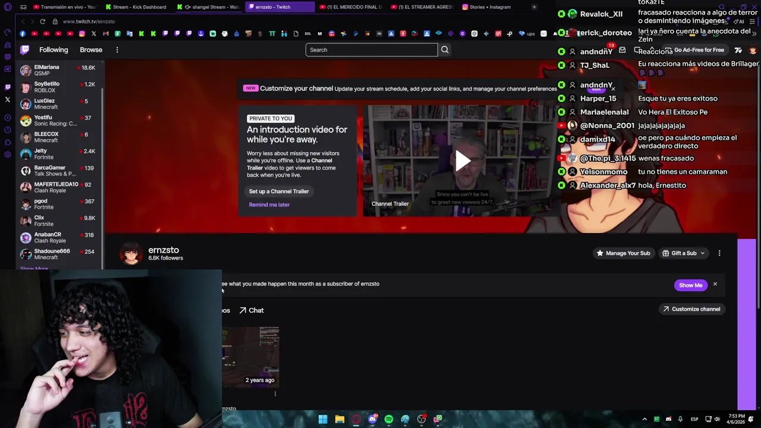Open the Following page
Image resolution: width=761 pixels, height=428 pixels.
[54, 50]
